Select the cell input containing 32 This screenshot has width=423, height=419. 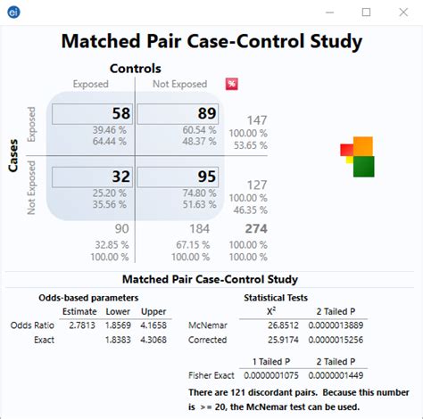click(92, 177)
